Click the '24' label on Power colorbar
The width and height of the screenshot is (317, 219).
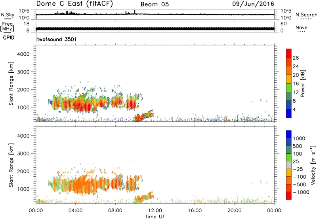tap(296, 66)
